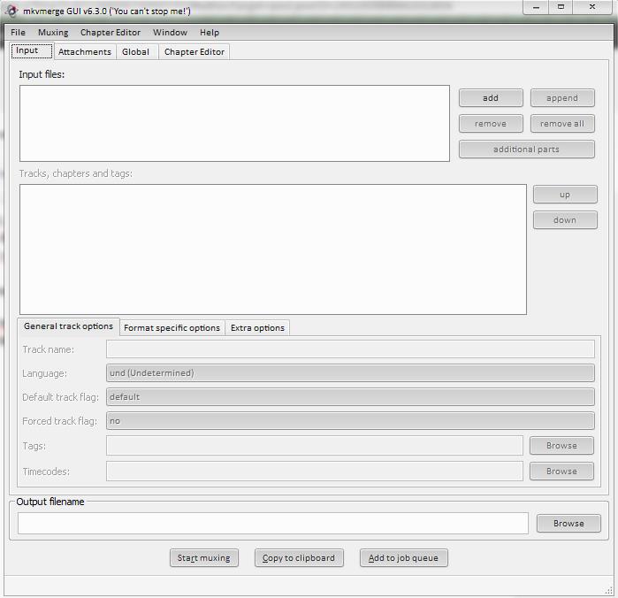The image size is (618, 598).
Task: Open the Chapter Editor menu
Action: point(111,33)
